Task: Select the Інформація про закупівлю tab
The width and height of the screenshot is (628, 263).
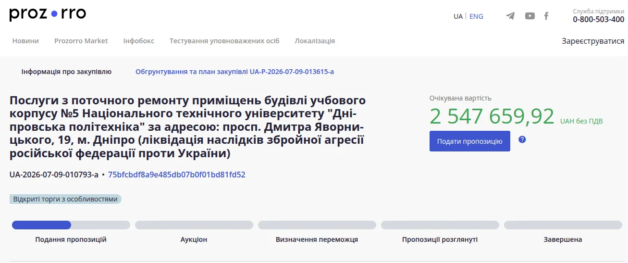Action: pos(66,72)
